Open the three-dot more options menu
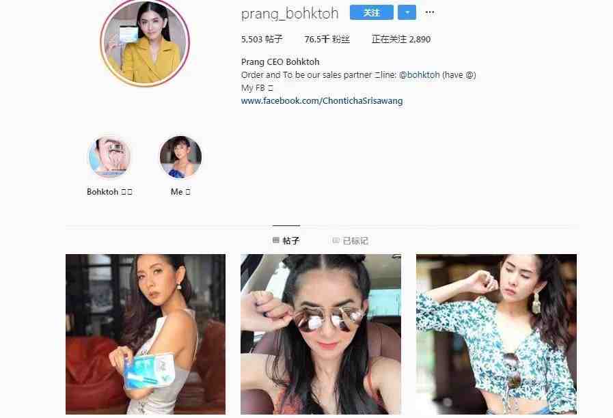The height and width of the screenshot is (418, 613). (x=430, y=12)
